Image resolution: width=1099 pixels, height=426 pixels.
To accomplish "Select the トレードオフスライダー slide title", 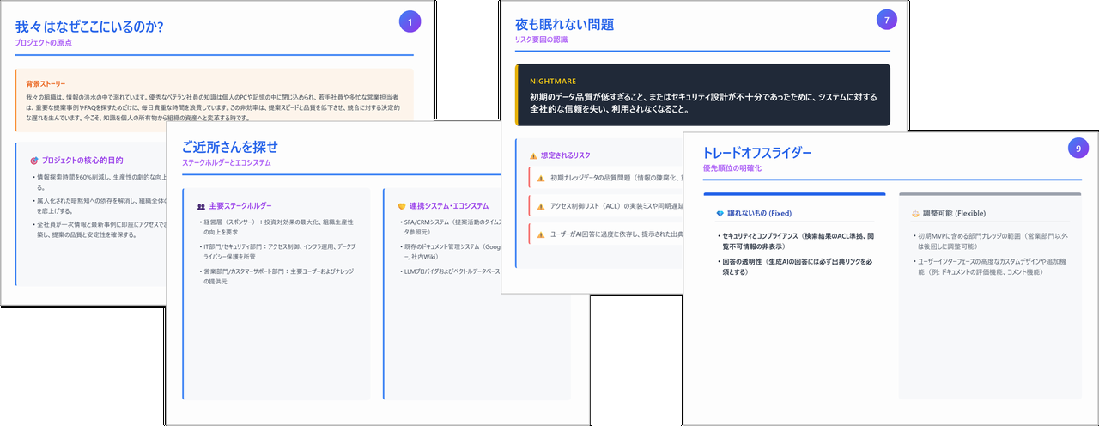I will click(756, 153).
